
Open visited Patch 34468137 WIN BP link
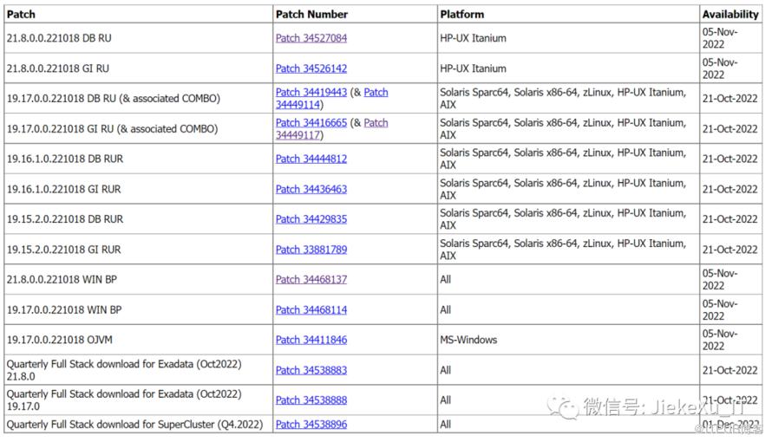311,279
